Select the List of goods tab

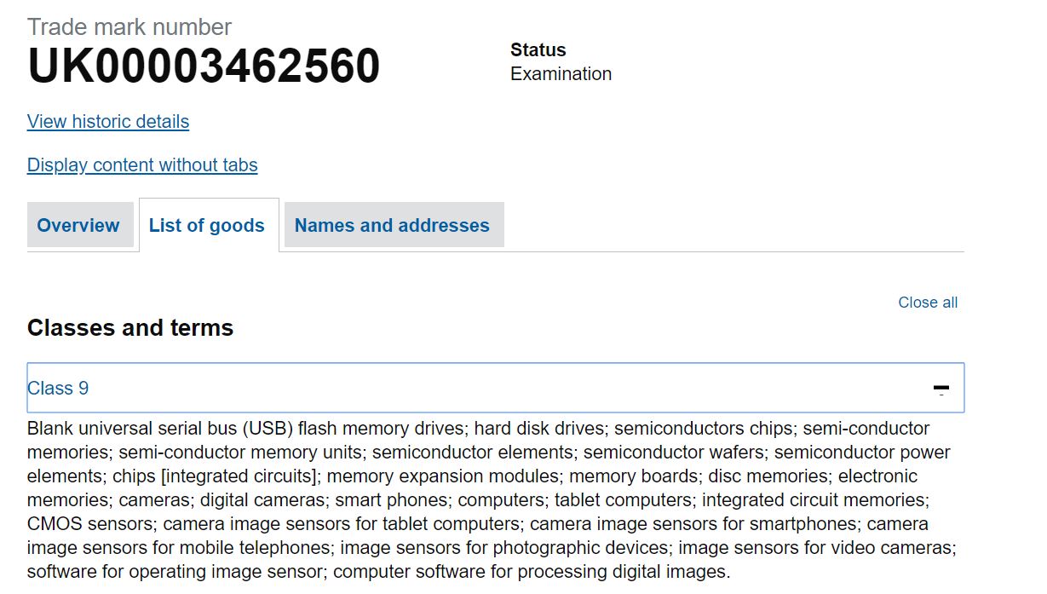207,225
